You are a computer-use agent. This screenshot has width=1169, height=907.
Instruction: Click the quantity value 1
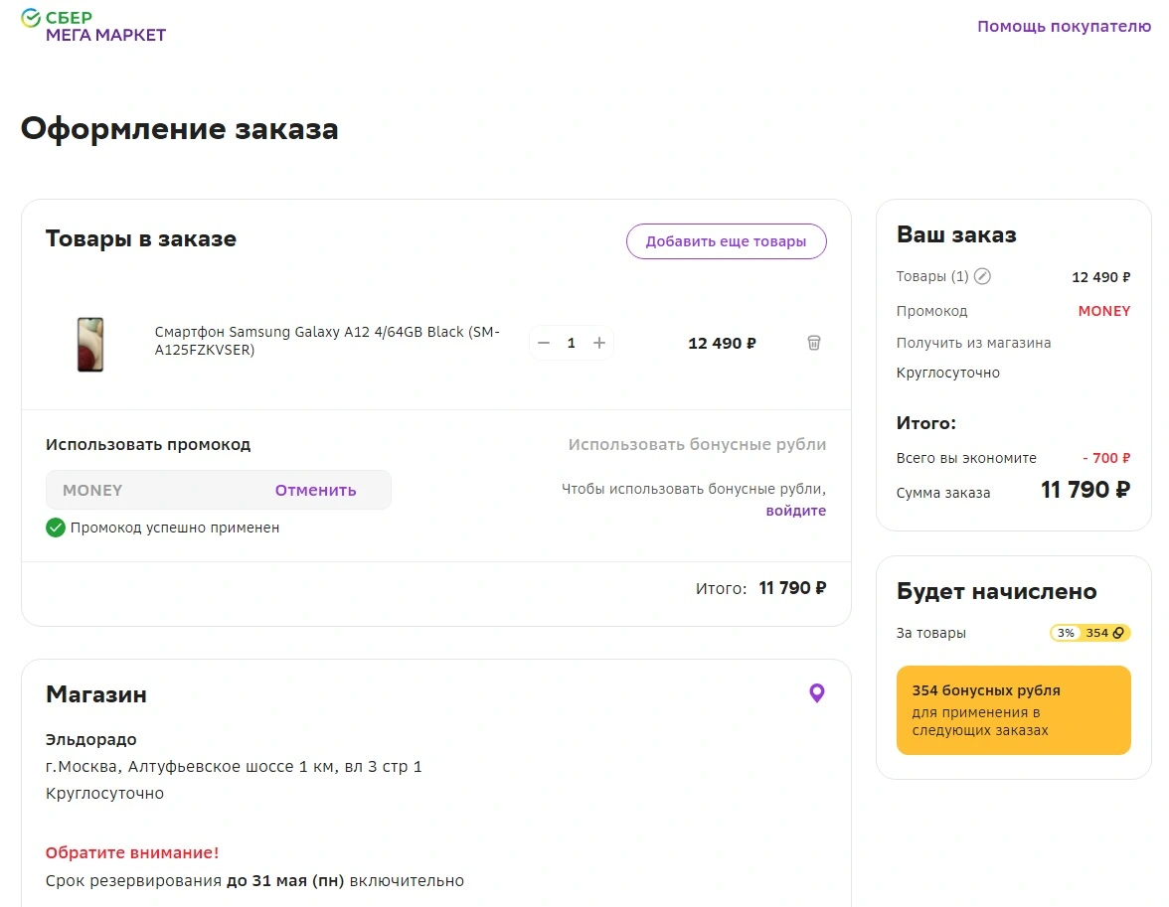point(571,343)
